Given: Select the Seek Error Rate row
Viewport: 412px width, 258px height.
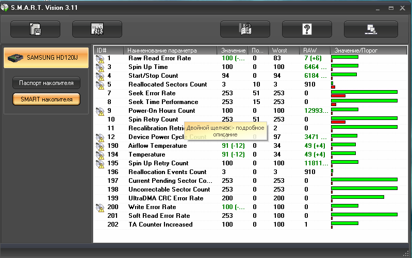Looking at the screenshot, I should coord(152,93).
